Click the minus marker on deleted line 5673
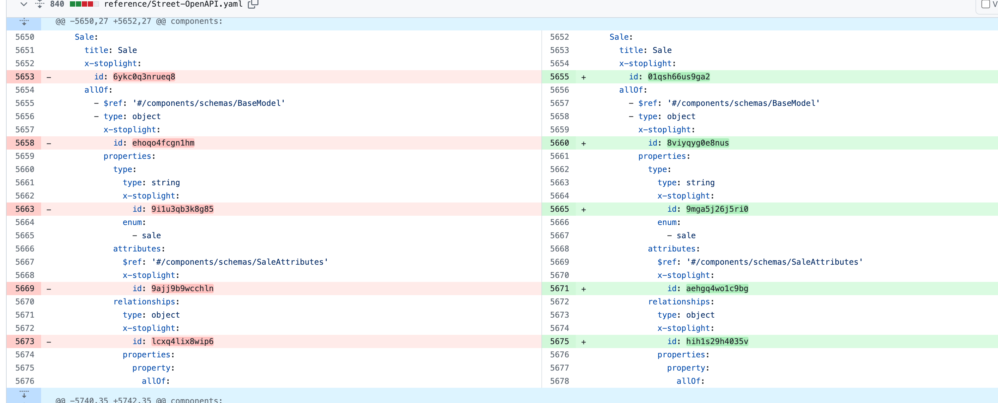Image resolution: width=998 pixels, height=403 pixels. pyautogui.click(x=49, y=342)
